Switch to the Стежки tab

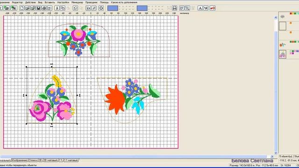click(33, 161)
